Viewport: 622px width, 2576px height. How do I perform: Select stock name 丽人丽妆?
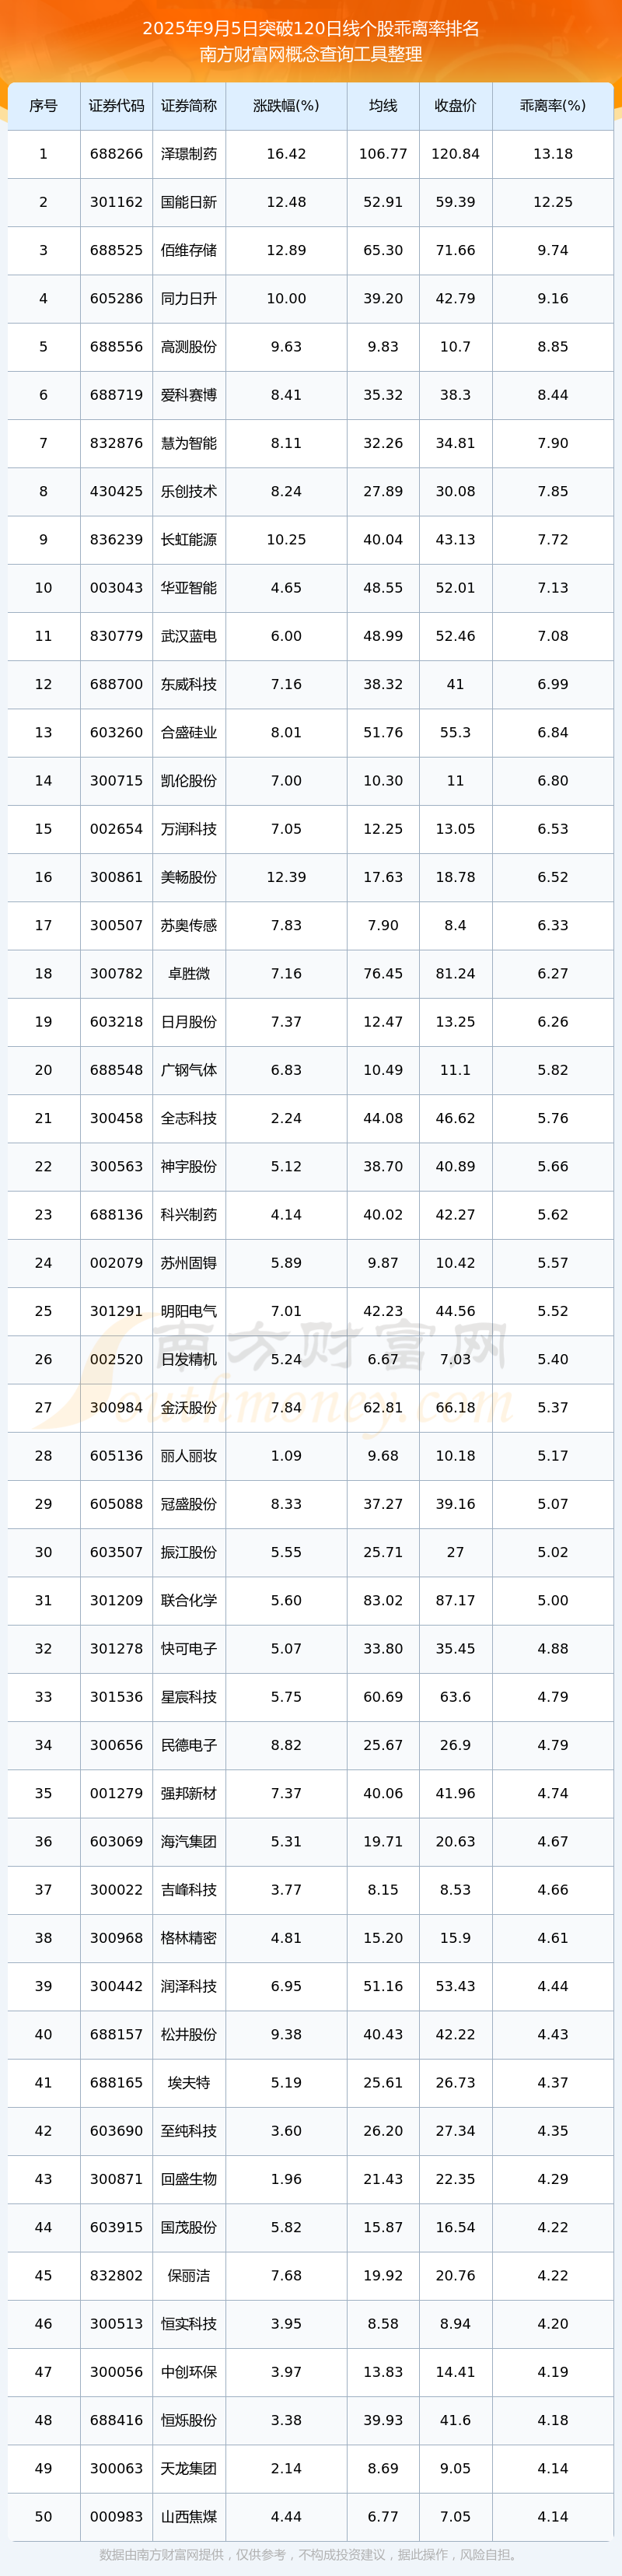[x=189, y=1456]
